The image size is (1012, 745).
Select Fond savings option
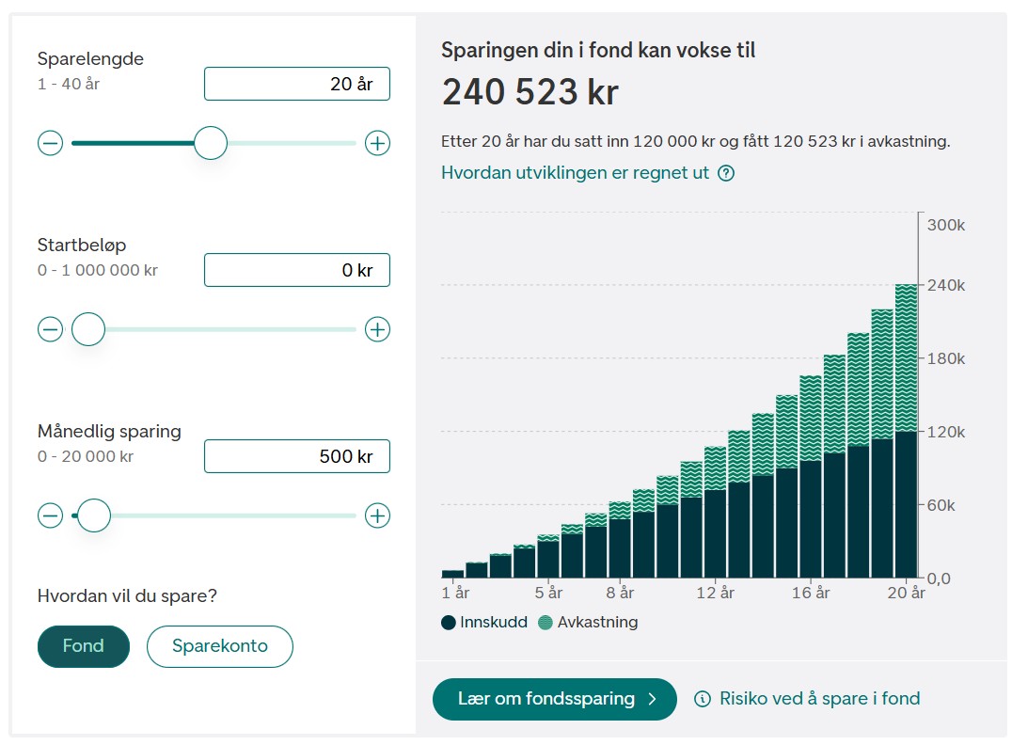(84, 646)
